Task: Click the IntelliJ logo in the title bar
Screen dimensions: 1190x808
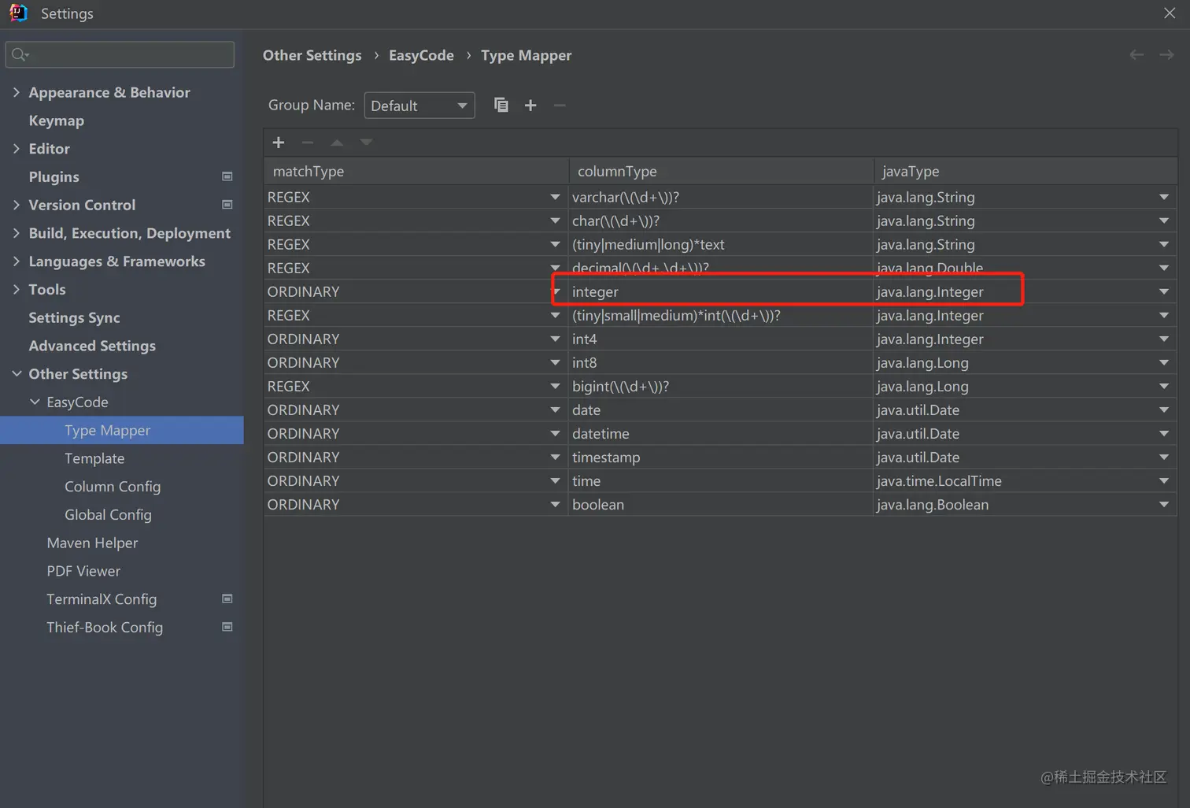Action: pyautogui.click(x=18, y=13)
